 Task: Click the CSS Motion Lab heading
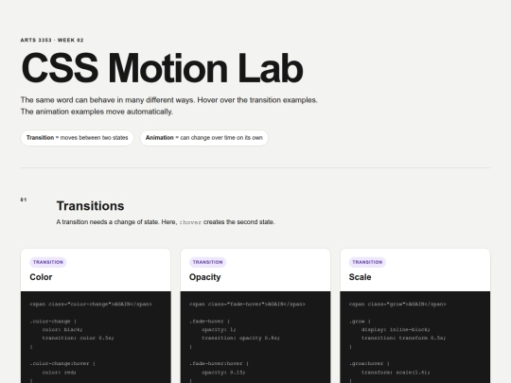163,68
